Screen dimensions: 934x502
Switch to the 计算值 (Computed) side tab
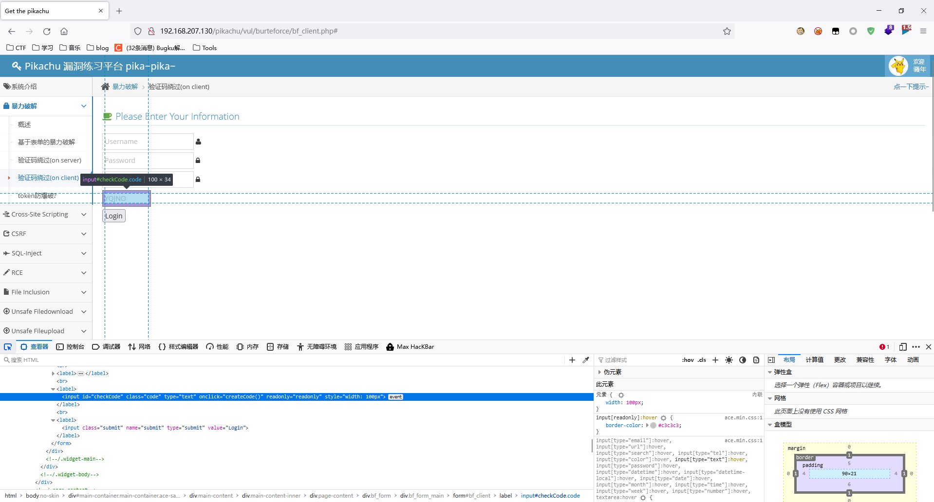814,360
